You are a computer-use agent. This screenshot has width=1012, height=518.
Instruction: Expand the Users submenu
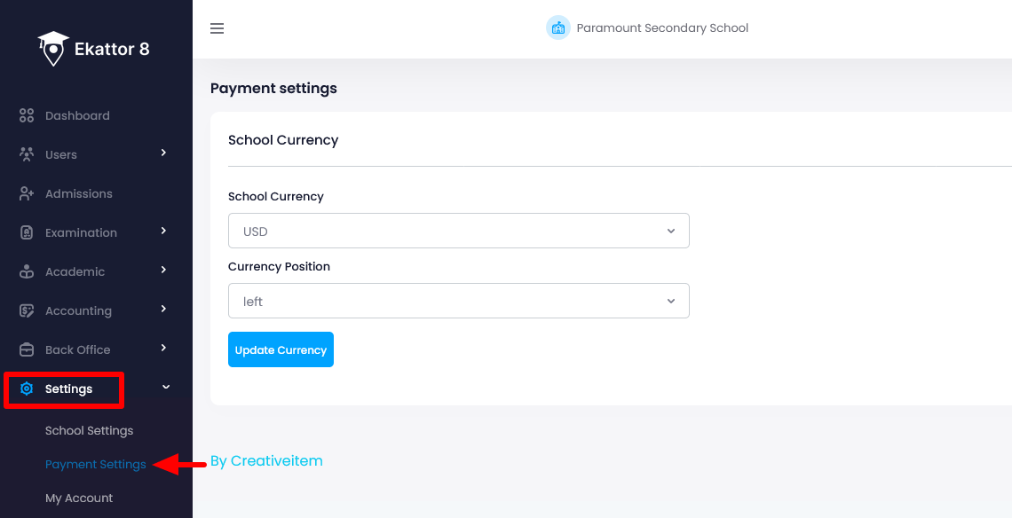[x=163, y=153]
